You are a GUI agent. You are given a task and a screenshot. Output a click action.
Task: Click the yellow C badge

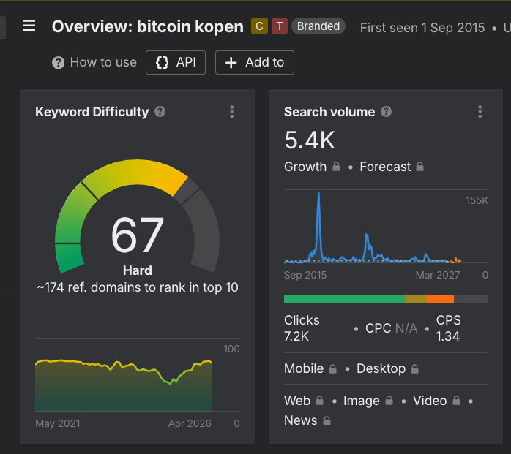259,26
